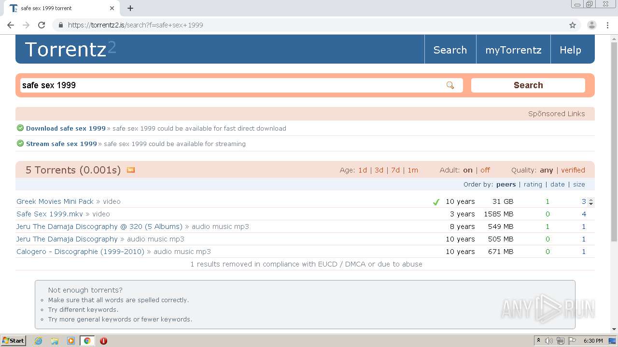Click red security icon in taskbar
Screen dimensions: 618x347
[103, 341]
